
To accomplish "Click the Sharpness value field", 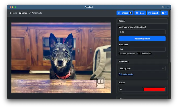I will [142, 49].
